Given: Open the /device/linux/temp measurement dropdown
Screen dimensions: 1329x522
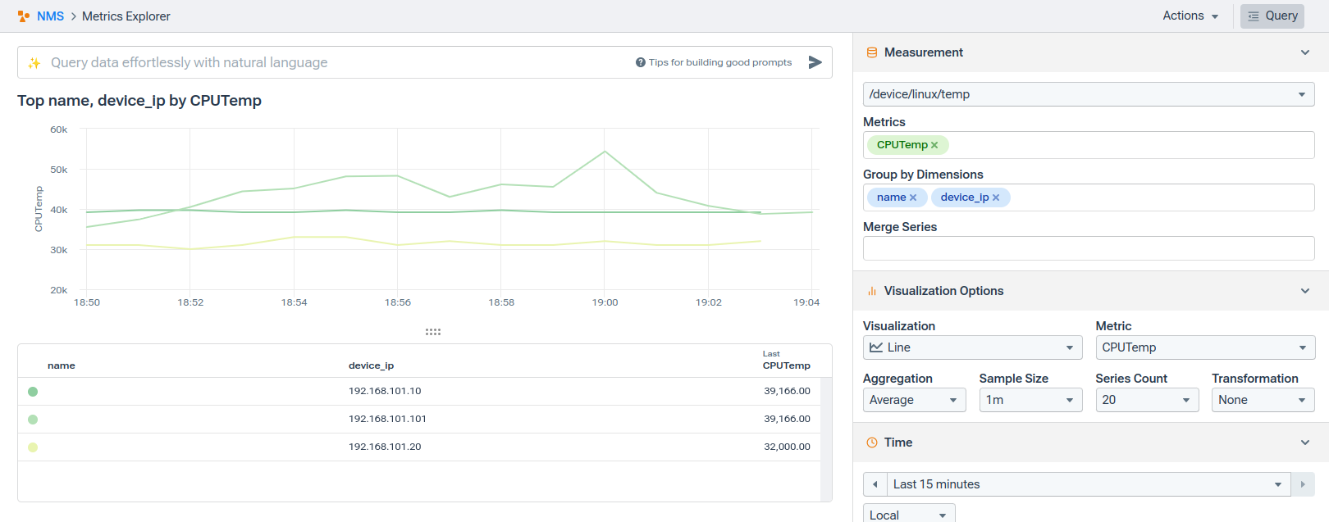Looking at the screenshot, I should 1089,94.
